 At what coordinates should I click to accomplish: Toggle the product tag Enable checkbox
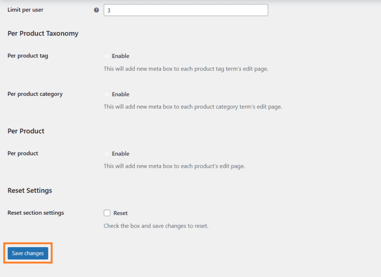click(107, 56)
